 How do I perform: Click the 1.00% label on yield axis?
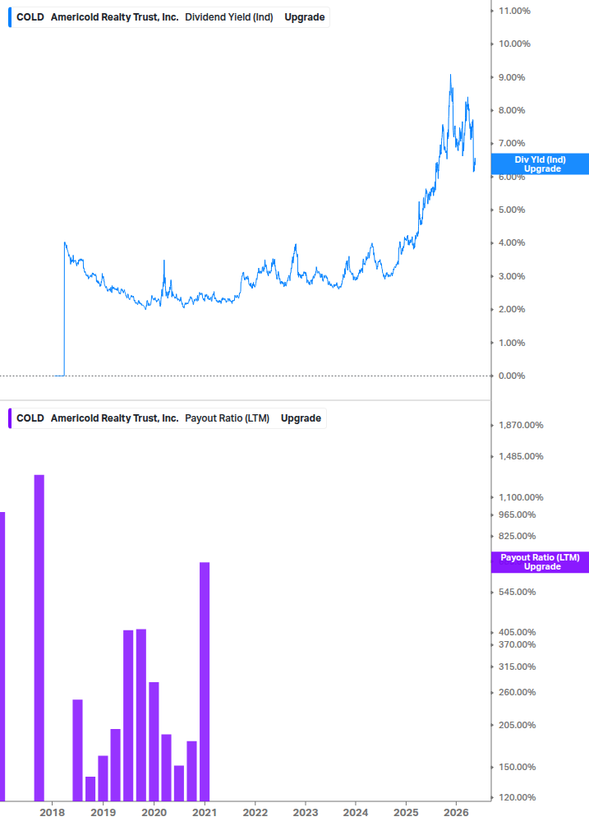click(x=512, y=343)
